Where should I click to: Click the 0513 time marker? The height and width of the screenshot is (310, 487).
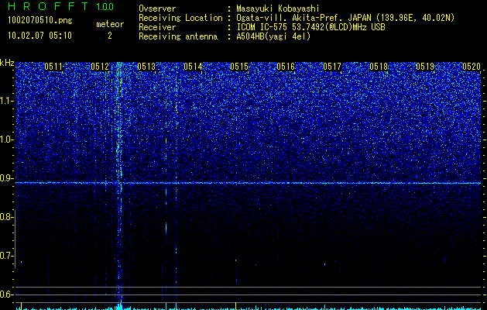coord(146,67)
